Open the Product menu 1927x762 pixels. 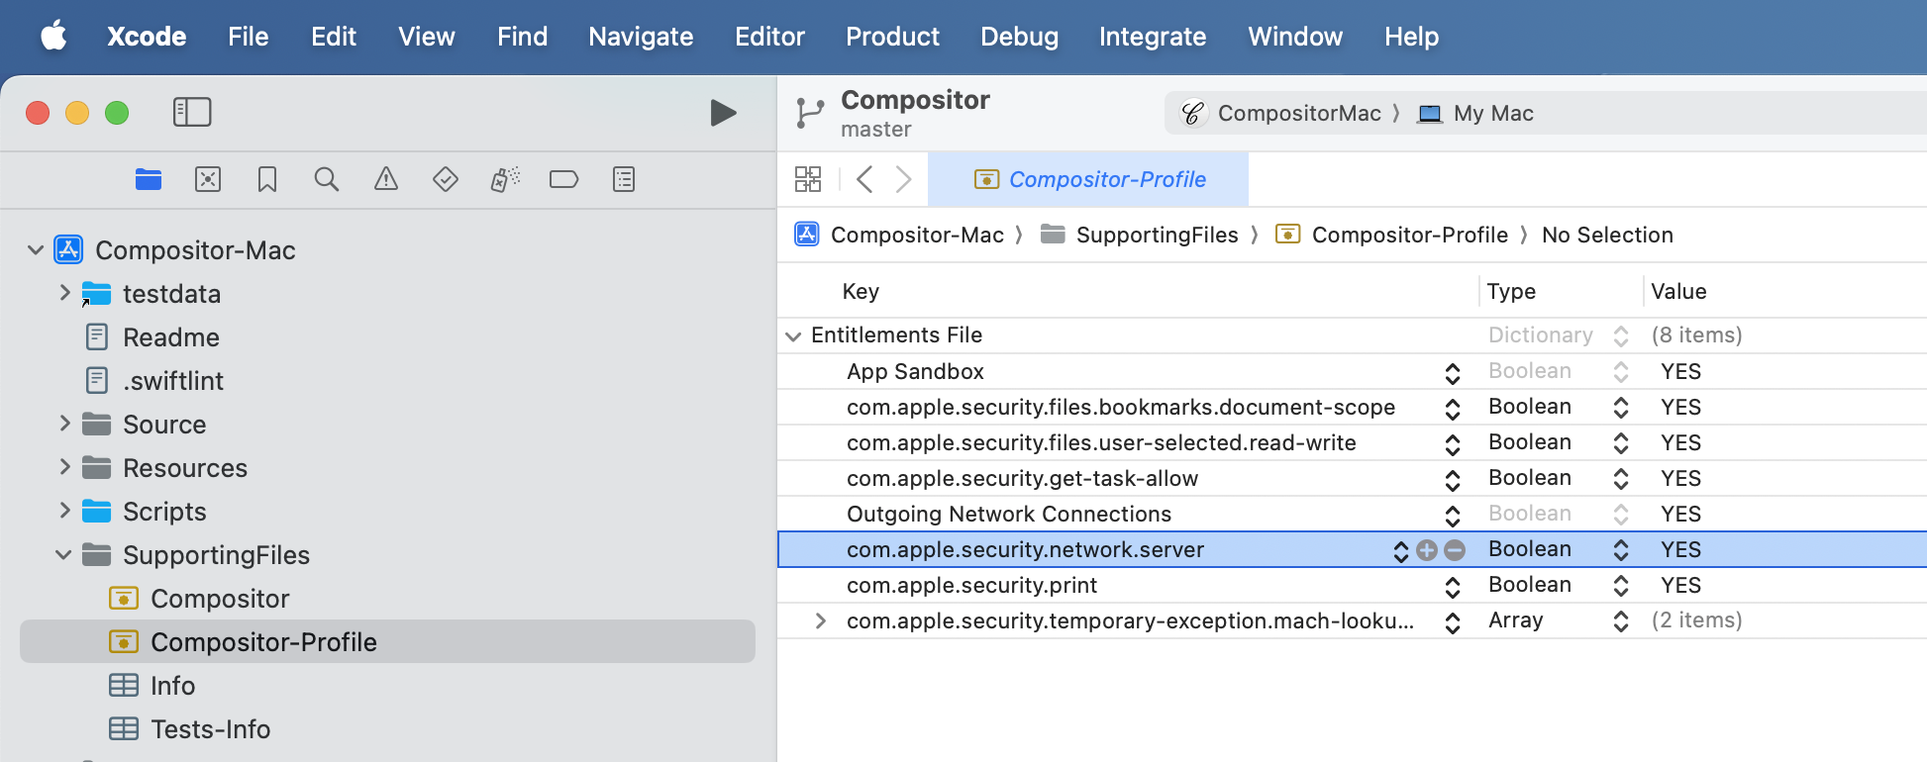[x=891, y=37]
